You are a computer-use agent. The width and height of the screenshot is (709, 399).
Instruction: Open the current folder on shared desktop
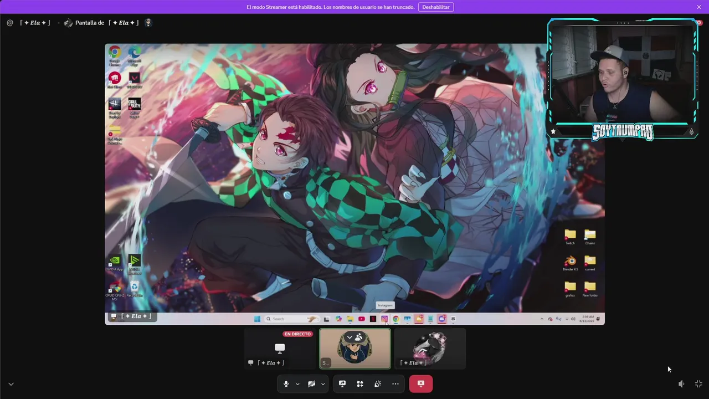point(590,263)
